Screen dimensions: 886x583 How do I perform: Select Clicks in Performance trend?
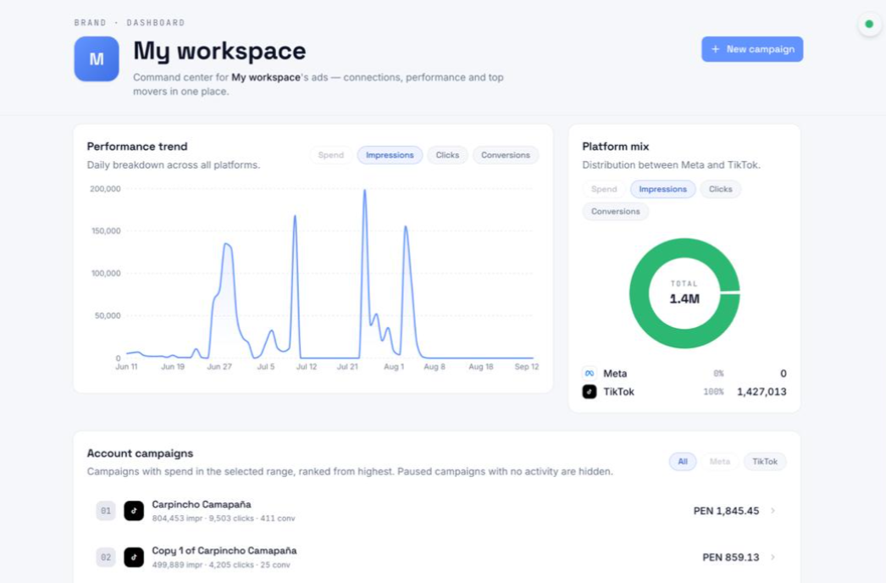point(447,155)
